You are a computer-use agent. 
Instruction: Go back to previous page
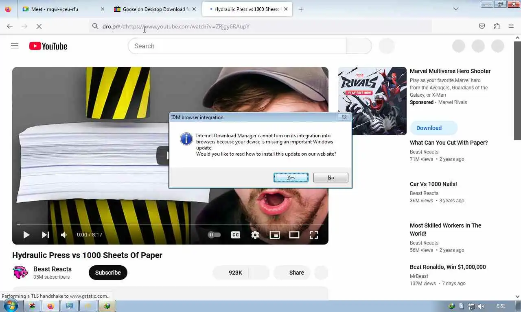[x=10, y=26]
